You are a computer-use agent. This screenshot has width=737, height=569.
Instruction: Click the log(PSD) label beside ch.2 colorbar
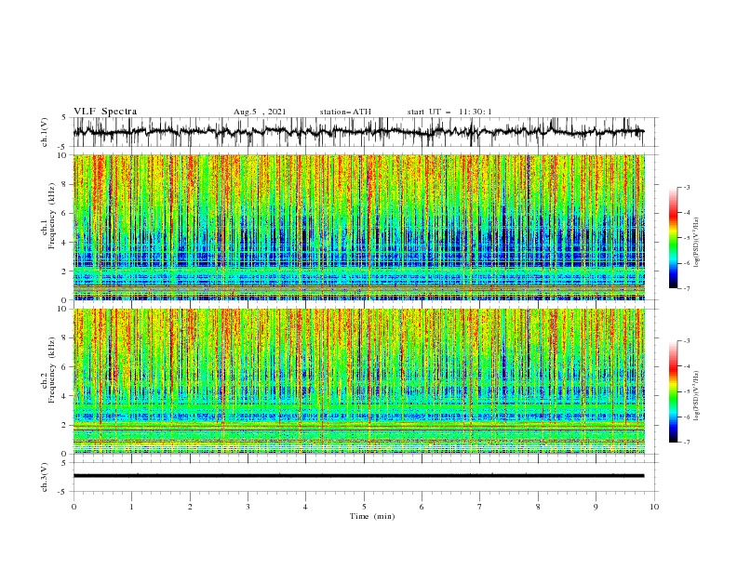tap(697, 396)
